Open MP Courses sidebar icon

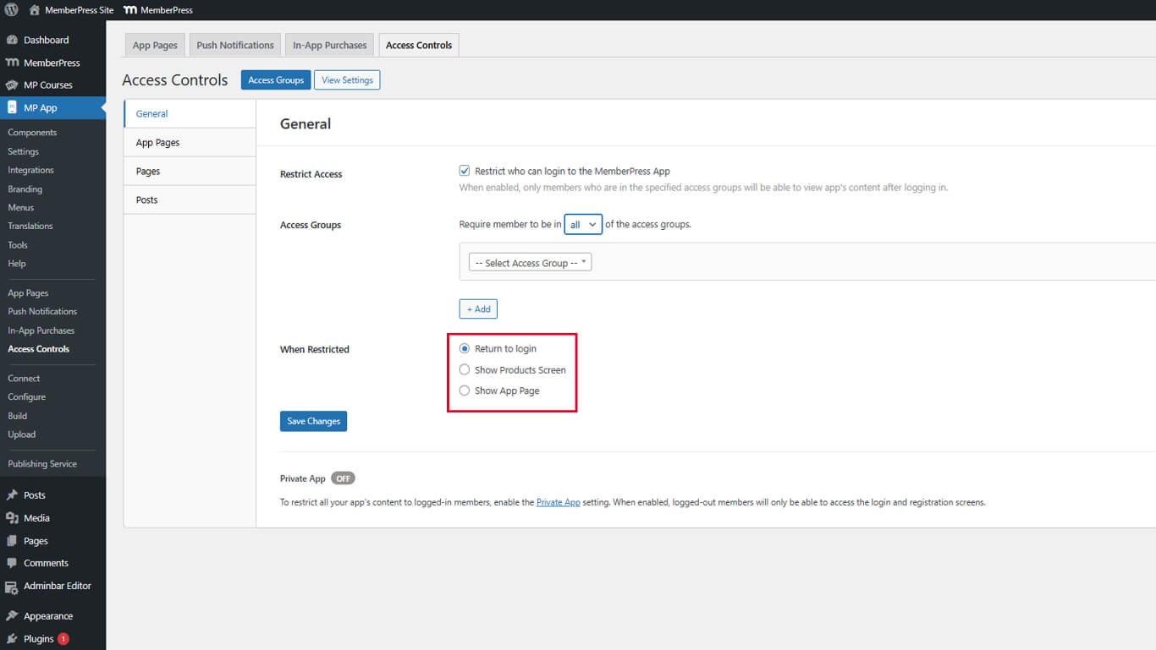[x=12, y=85]
